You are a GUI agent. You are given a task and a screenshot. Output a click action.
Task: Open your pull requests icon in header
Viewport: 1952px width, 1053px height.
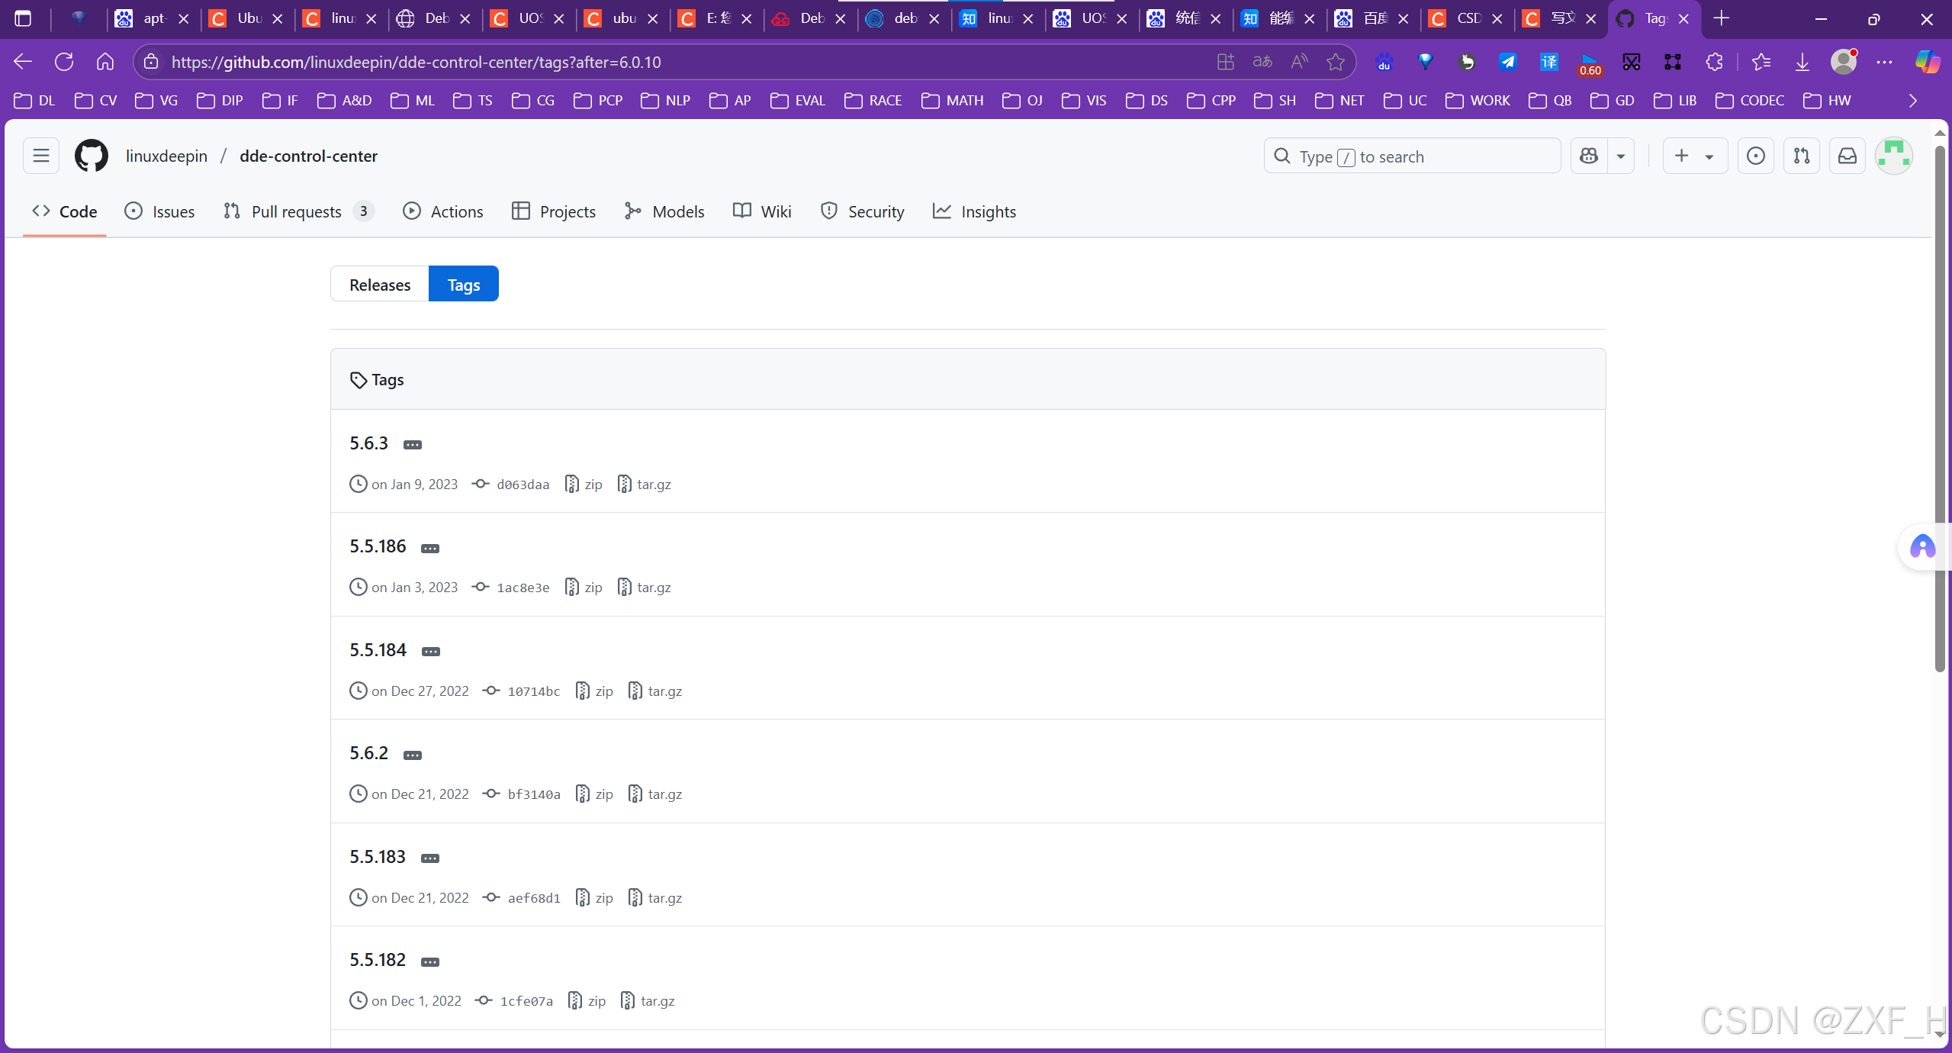click(x=1802, y=156)
